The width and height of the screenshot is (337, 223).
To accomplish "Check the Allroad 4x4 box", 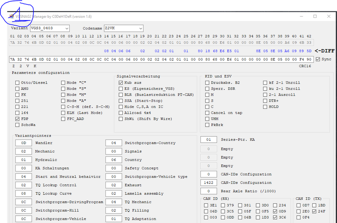I will pyautogui.click(x=121, y=113).
